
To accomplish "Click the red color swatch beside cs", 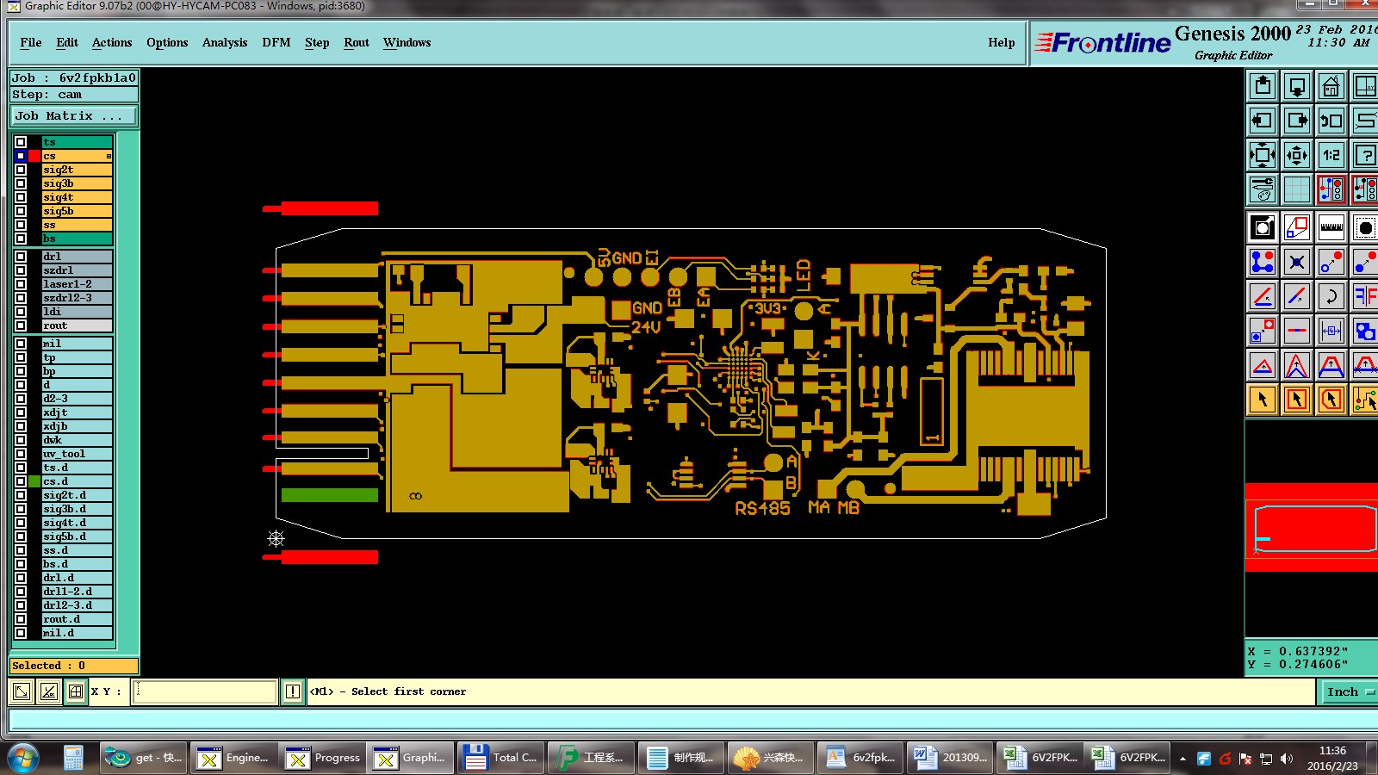I will click(34, 156).
